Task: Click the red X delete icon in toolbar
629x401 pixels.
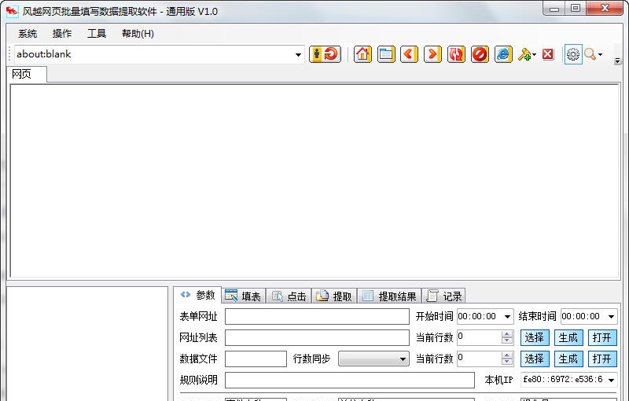Action: coord(548,54)
